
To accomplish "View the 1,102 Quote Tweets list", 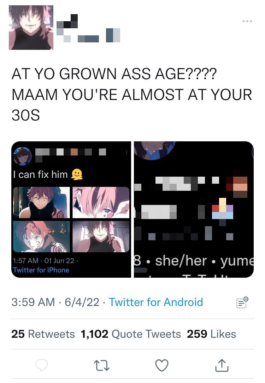I will (x=131, y=334).
